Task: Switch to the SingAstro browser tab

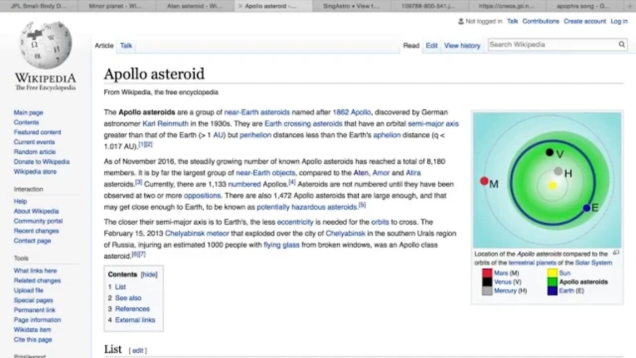Action: 351,6
